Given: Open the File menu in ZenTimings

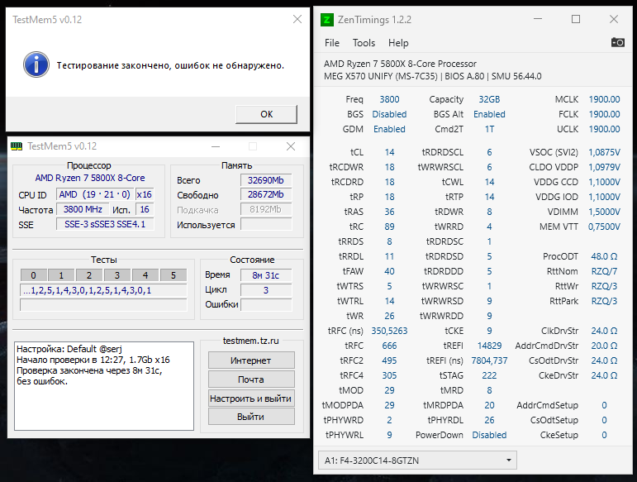Looking at the screenshot, I should 332,43.
